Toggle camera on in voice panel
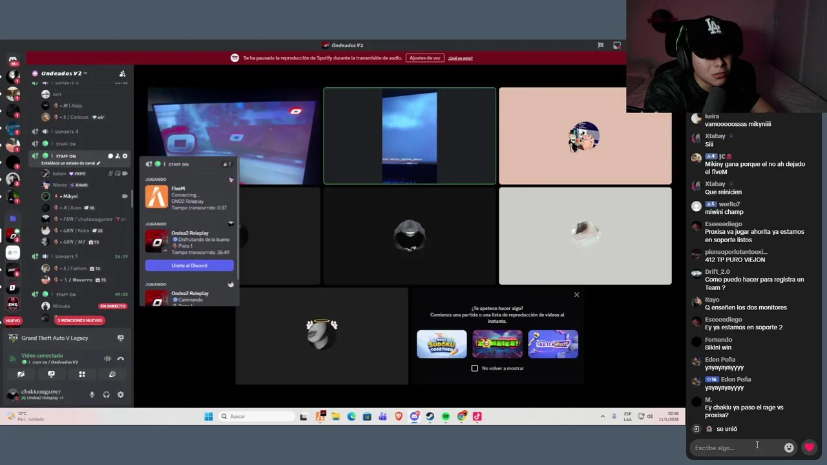Viewport: 827px width, 465px height. pos(21,374)
